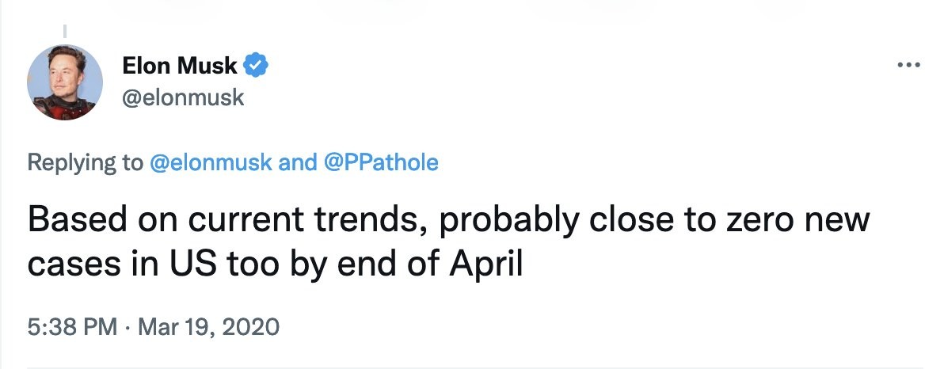Click the word "and" between the mentions
Screen dimensions: 944x369
coord(298,163)
